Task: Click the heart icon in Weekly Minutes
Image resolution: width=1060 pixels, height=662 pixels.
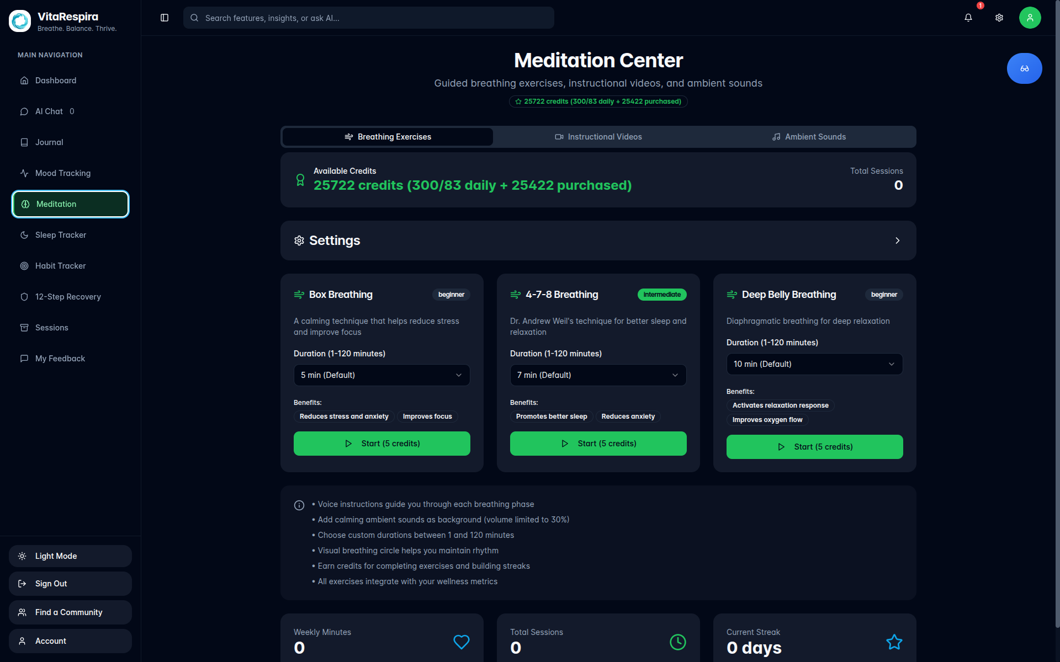Action: coord(461,642)
